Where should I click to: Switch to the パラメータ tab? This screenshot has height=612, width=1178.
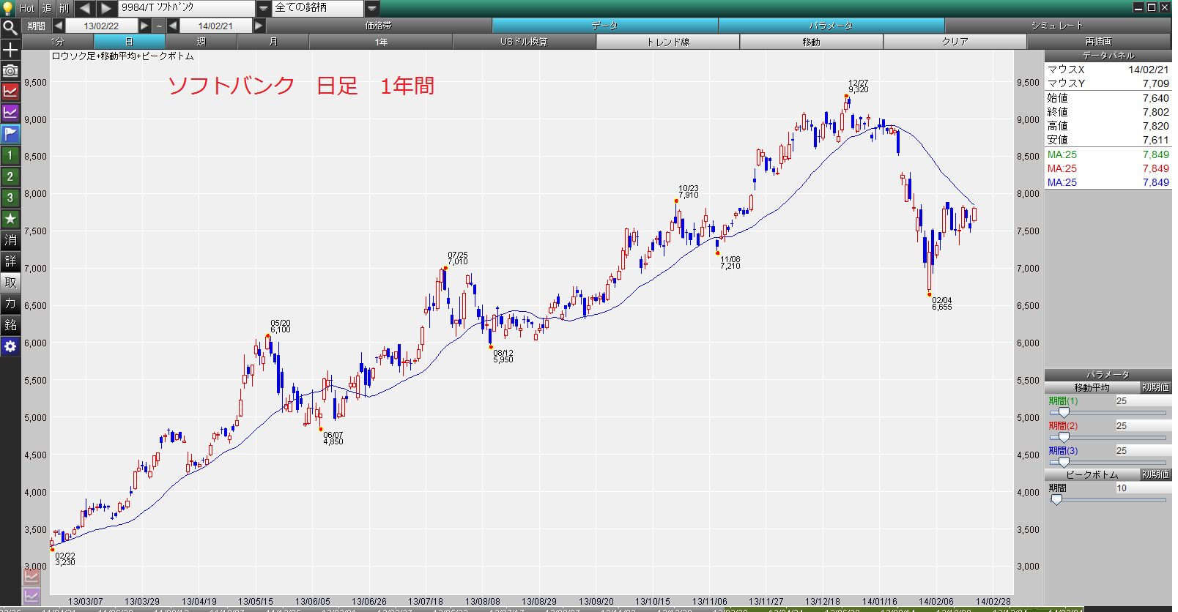coord(831,26)
